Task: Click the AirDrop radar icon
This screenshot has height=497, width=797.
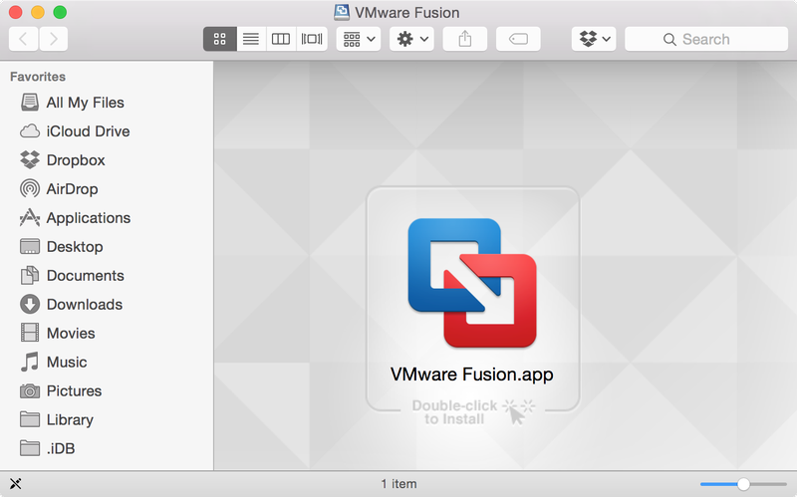Action: click(x=30, y=188)
